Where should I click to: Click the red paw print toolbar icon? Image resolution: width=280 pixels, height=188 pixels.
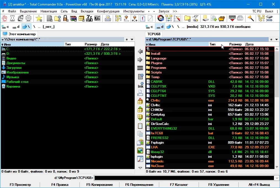(4, 18)
